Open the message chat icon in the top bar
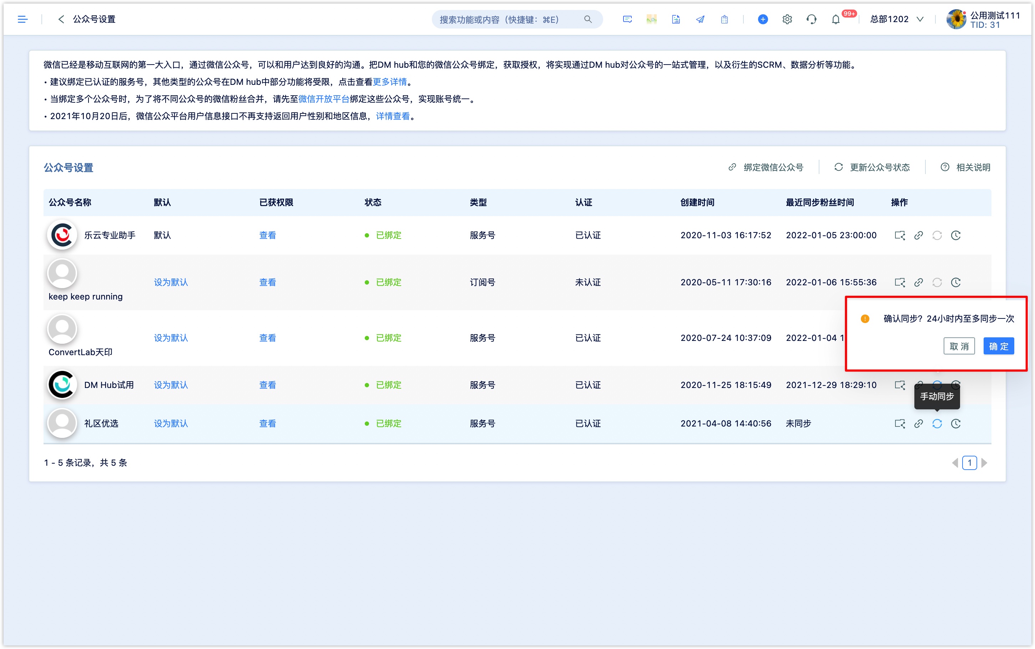 click(x=627, y=19)
